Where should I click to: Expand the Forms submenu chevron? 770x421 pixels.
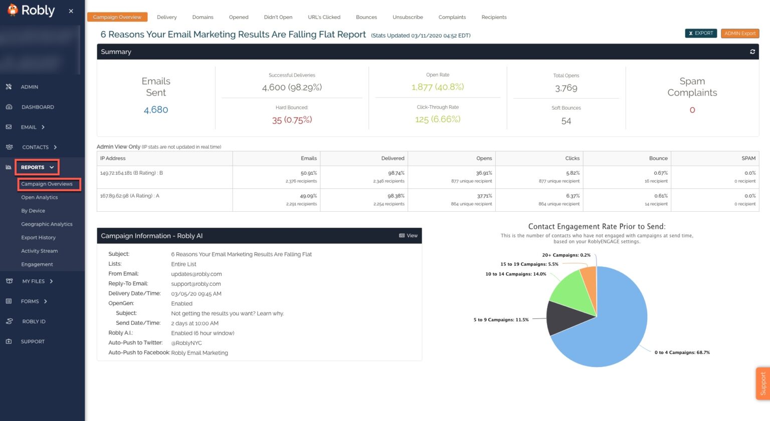(46, 301)
